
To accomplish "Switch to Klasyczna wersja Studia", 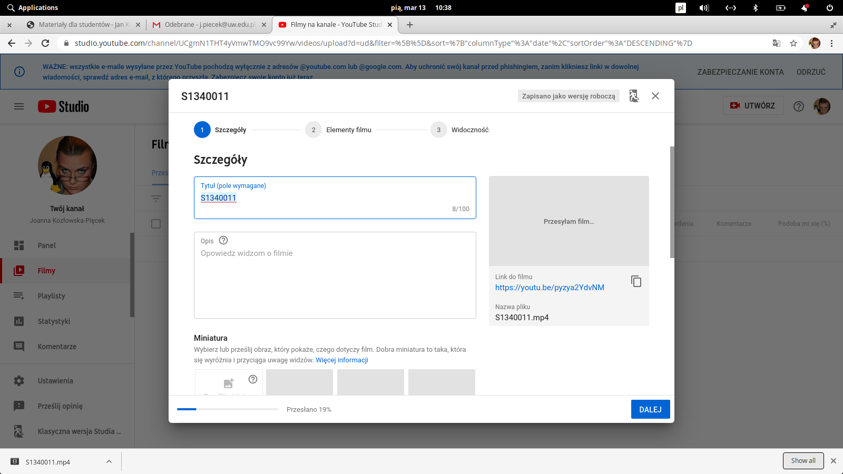I will (67, 431).
